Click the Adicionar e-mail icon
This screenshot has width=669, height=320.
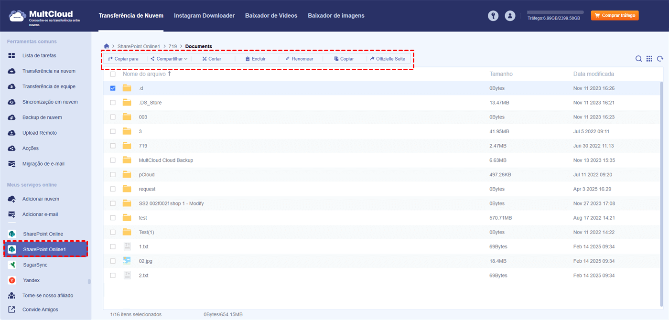click(11, 214)
